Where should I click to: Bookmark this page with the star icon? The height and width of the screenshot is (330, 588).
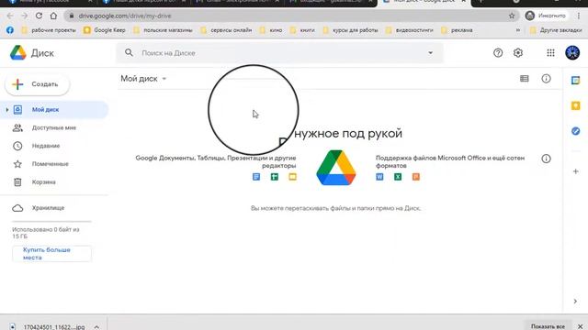[512, 16]
